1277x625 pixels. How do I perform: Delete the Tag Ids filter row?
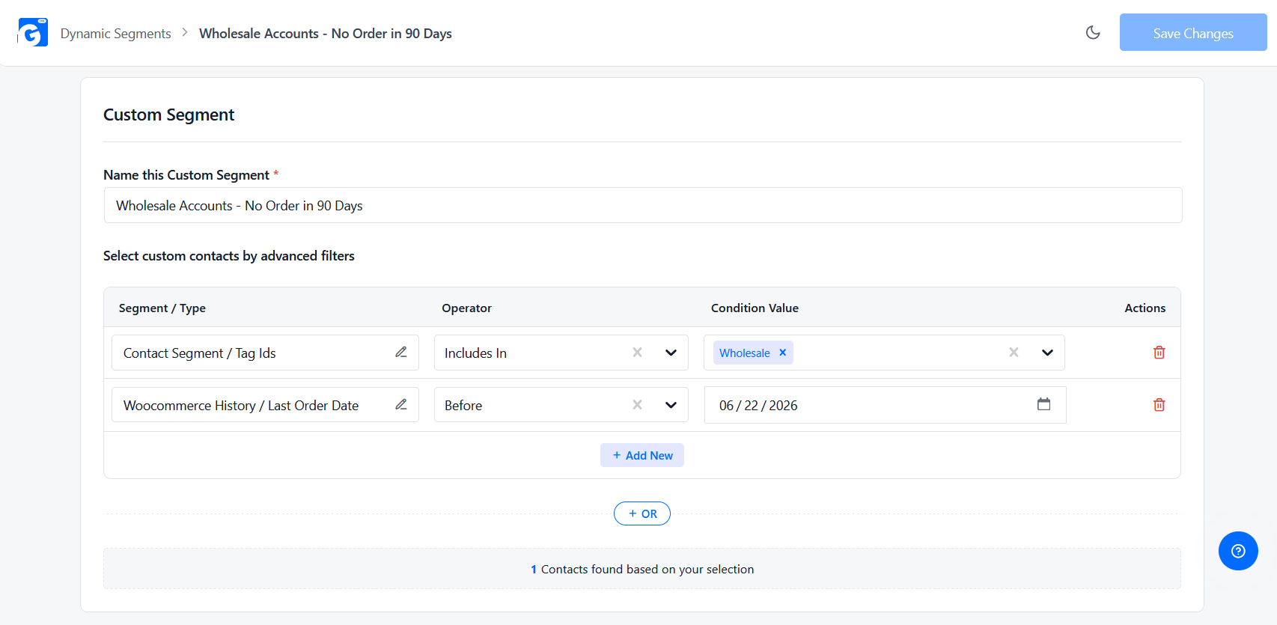pos(1159,353)
